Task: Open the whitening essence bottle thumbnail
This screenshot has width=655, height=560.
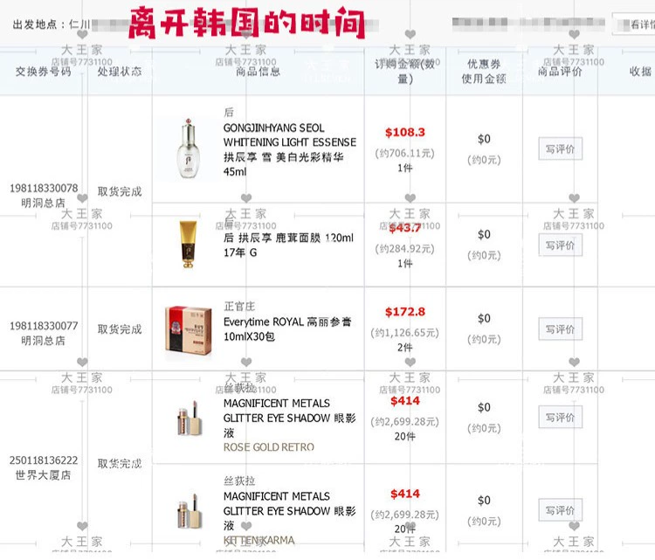Action: pyautogui.click(x=188, y=149)
